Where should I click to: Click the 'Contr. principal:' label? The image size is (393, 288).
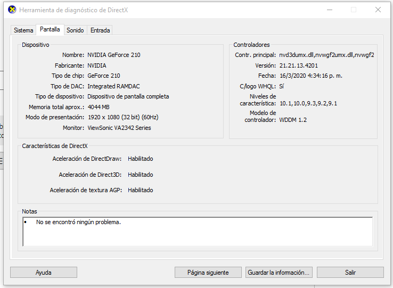[x=255, y=55]
